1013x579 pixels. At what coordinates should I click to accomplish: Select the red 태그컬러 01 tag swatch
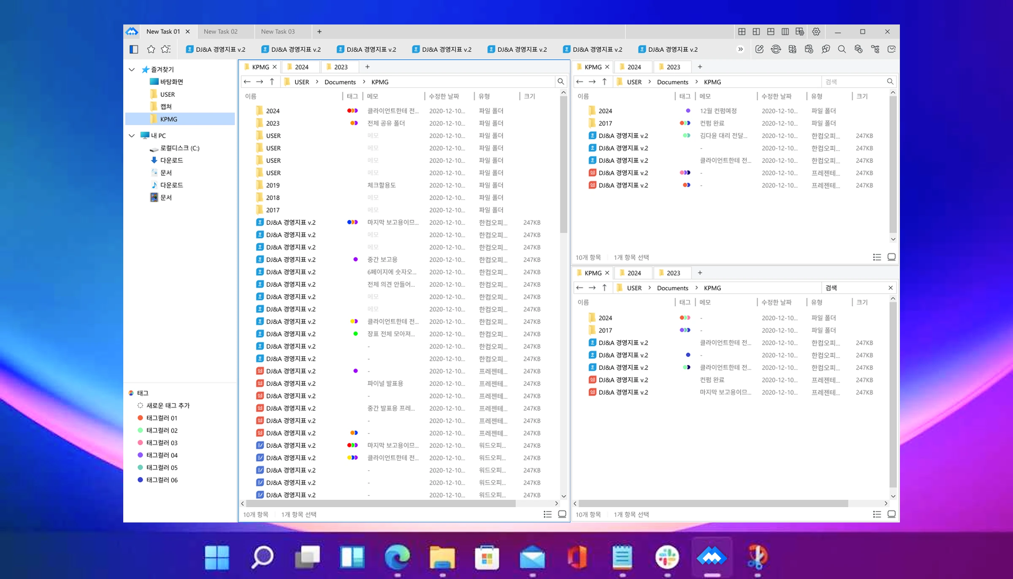click(140, 418)
